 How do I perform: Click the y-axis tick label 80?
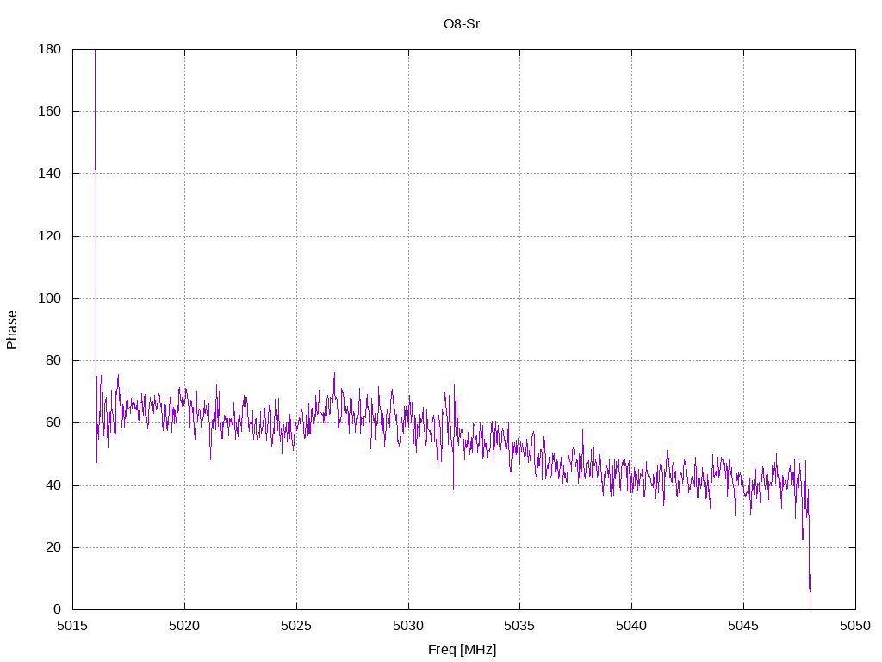coord(53,360)
